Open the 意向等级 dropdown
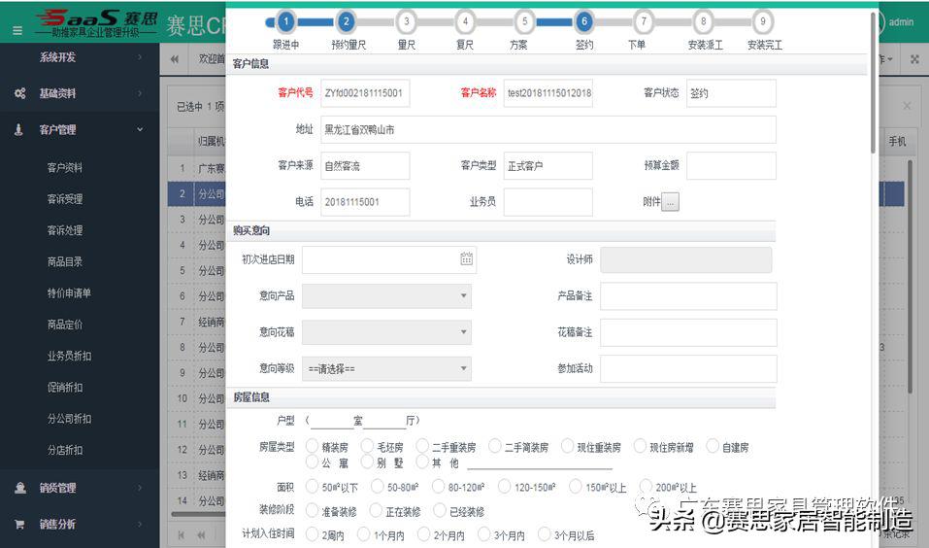Screen dimensions: 929x548 tap(387, 368)
